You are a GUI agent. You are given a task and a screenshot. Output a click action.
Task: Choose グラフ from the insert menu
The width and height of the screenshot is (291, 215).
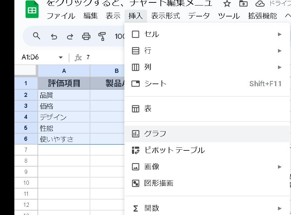pos(155,134)
